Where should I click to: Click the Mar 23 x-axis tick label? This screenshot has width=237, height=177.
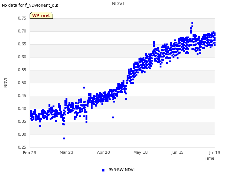click(66, 152)
